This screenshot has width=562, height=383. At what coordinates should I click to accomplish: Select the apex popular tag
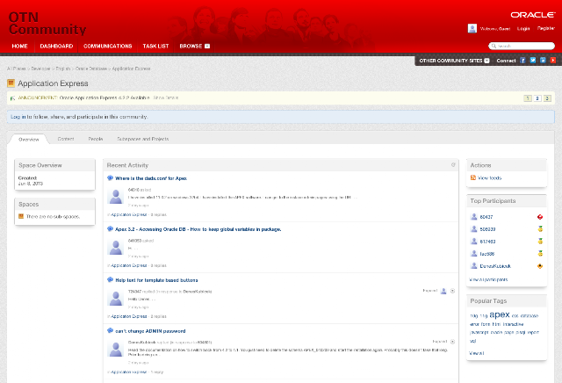[500, 314]
